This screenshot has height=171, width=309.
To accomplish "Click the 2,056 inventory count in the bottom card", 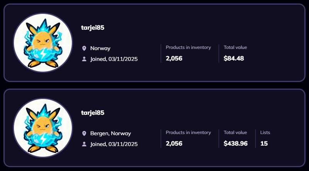I will coord(174,144).
